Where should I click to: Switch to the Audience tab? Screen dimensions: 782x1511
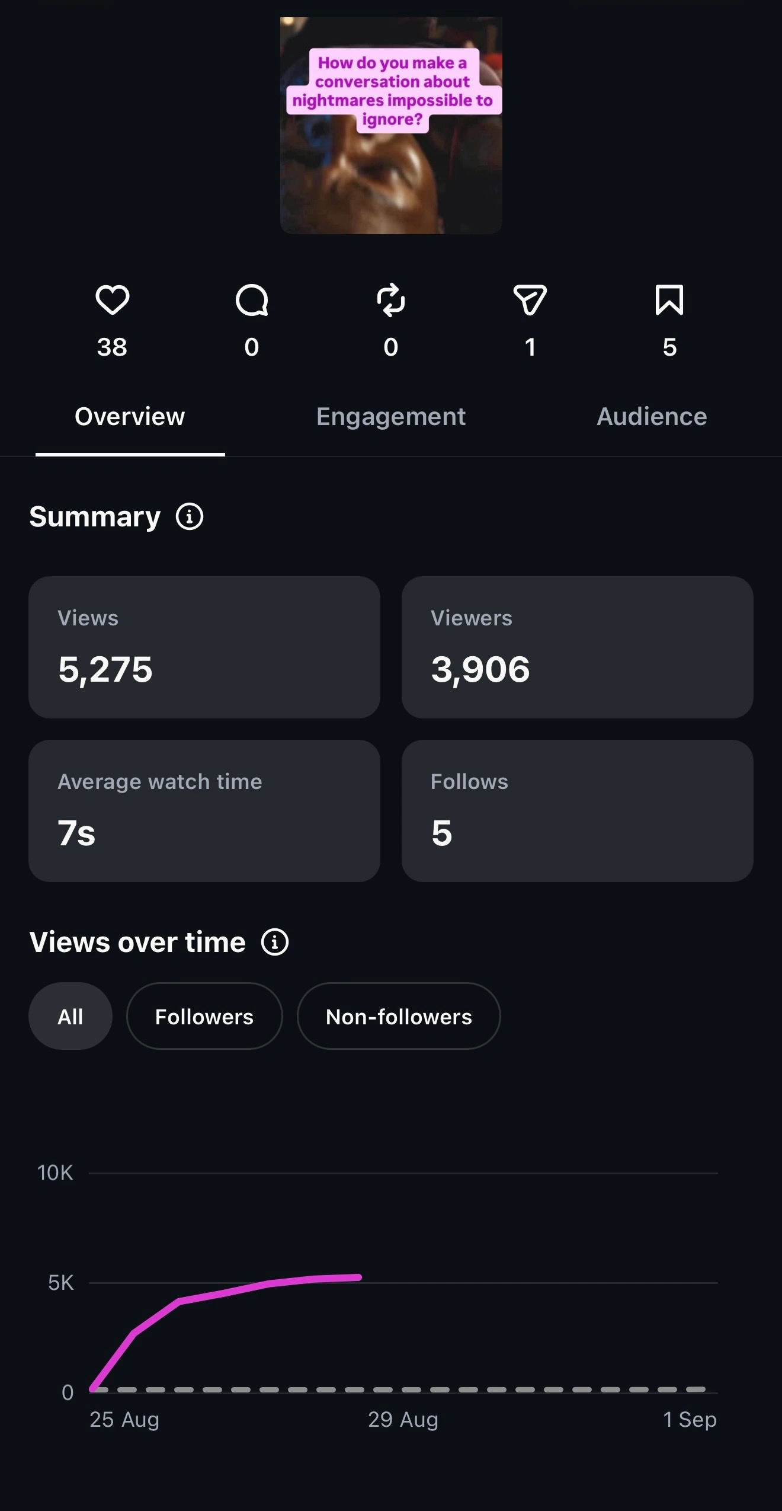652,417
